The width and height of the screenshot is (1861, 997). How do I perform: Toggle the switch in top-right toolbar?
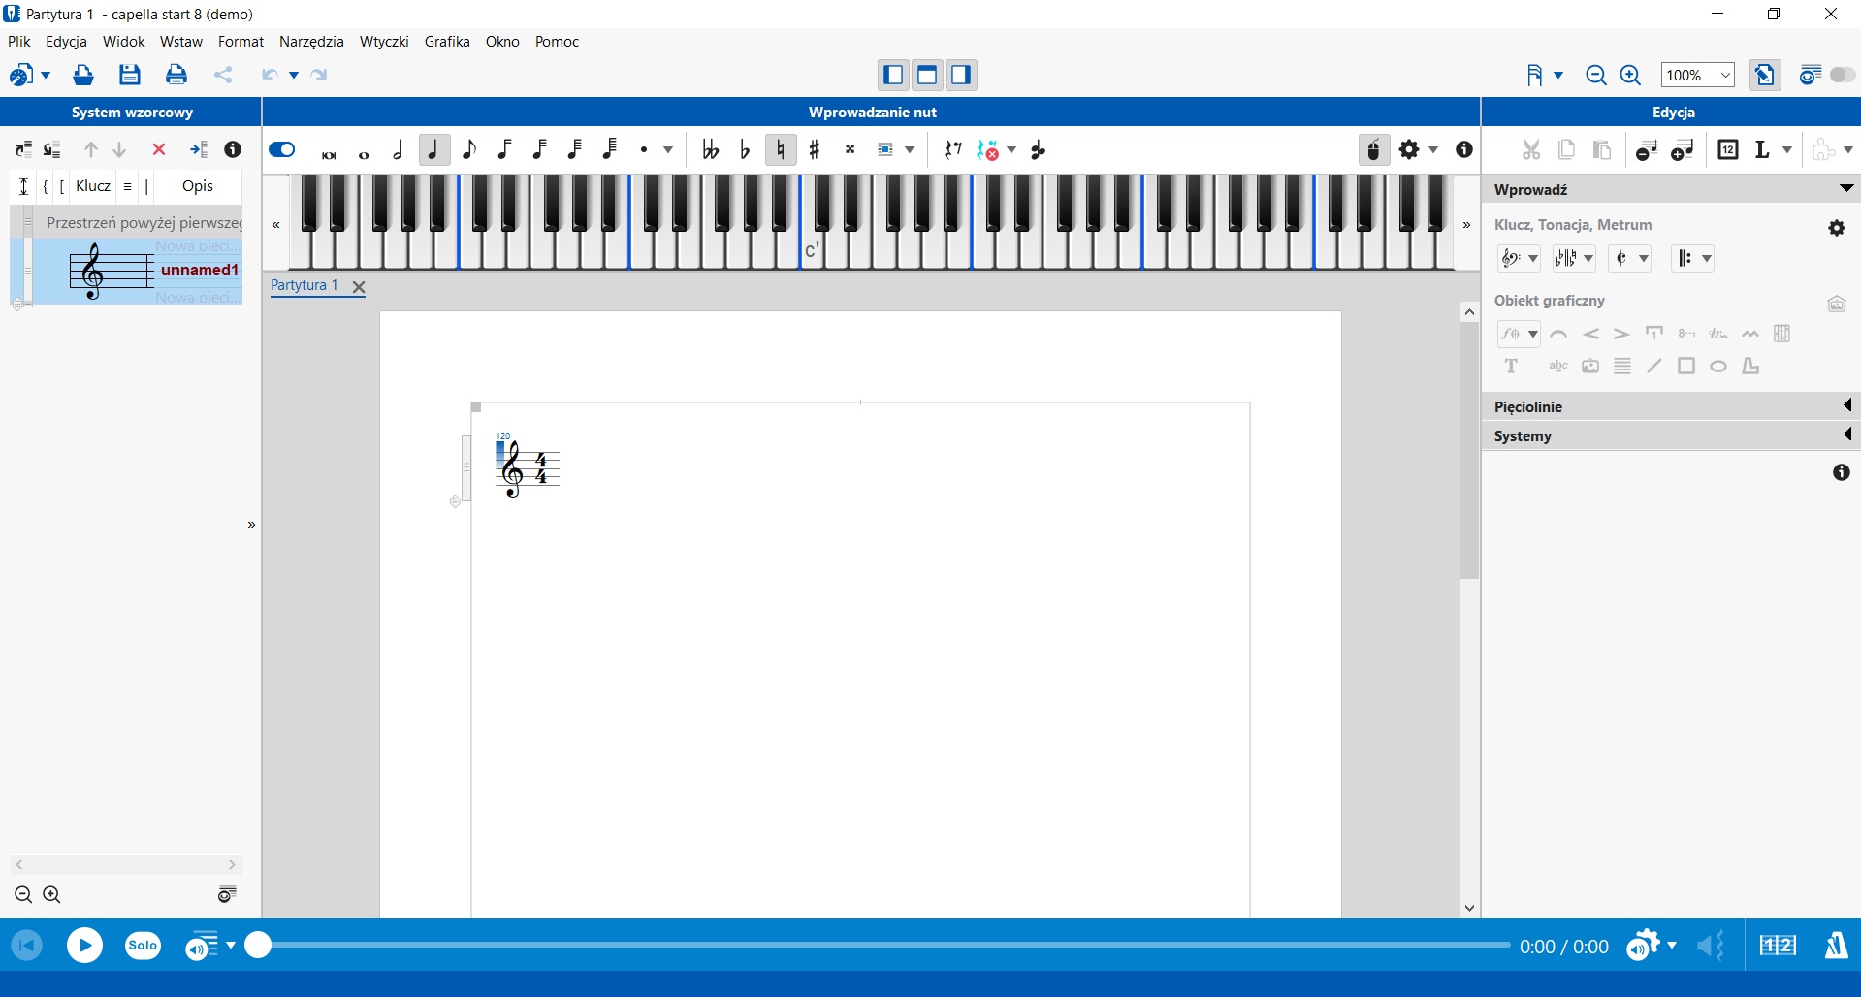point(1842,75)
